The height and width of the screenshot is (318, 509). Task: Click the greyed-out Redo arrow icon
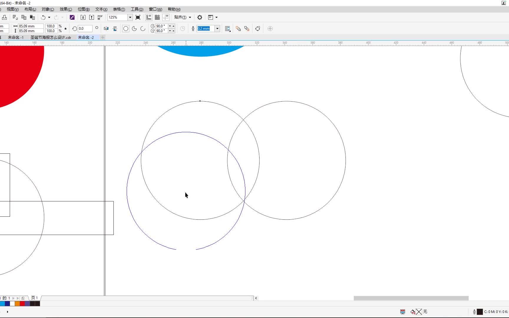(x=56, y=17)
